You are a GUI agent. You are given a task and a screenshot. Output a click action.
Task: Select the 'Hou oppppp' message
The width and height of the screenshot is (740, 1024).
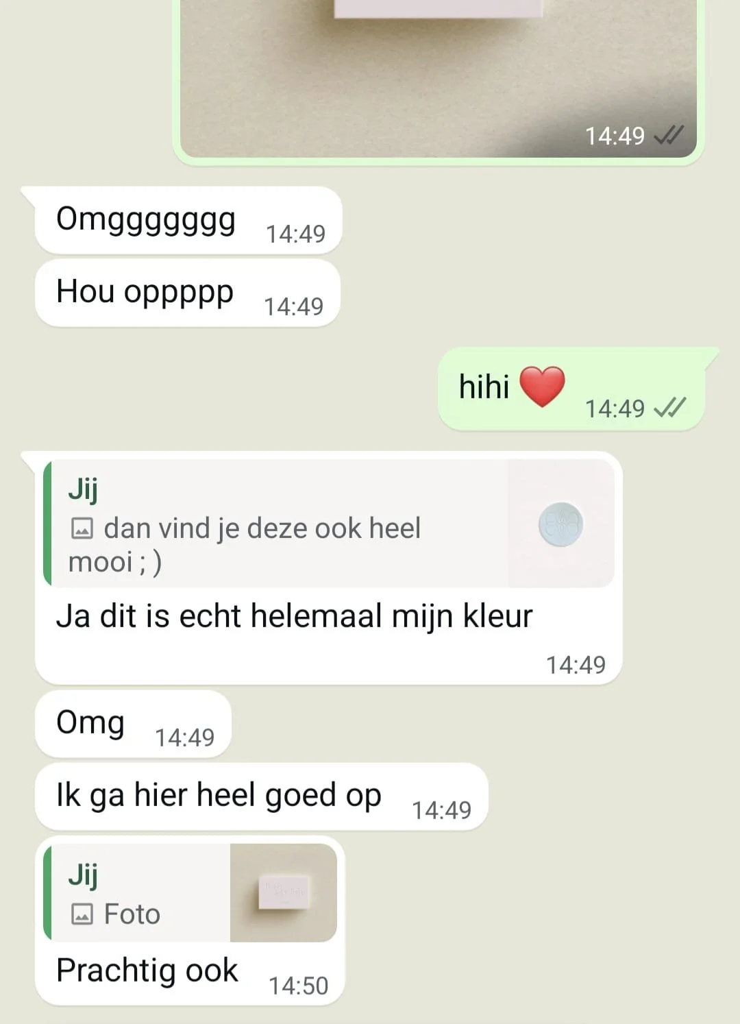tap(187, 293)
